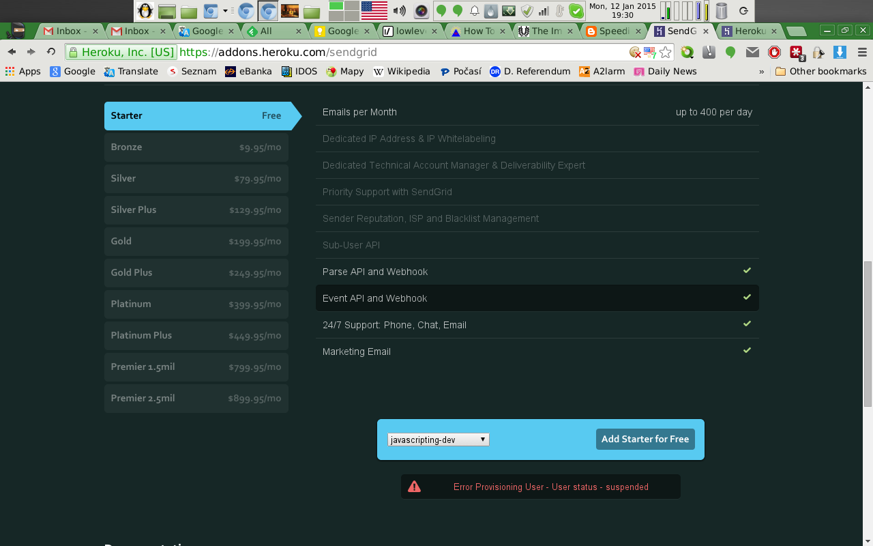The width and height of the screenshot is (873, 546).
Task: Click the green checkmark tray icon
Action: point(577,10)
